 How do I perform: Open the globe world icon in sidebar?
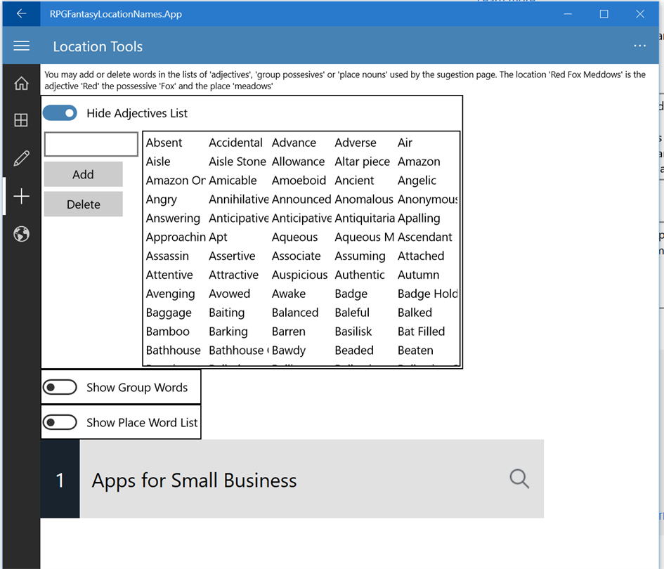21,234
